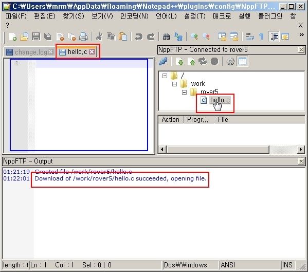The height and width of the screenshot is (272, 308).
Task: Undo the last edit with the Undo icon
Action: (139, 37)
